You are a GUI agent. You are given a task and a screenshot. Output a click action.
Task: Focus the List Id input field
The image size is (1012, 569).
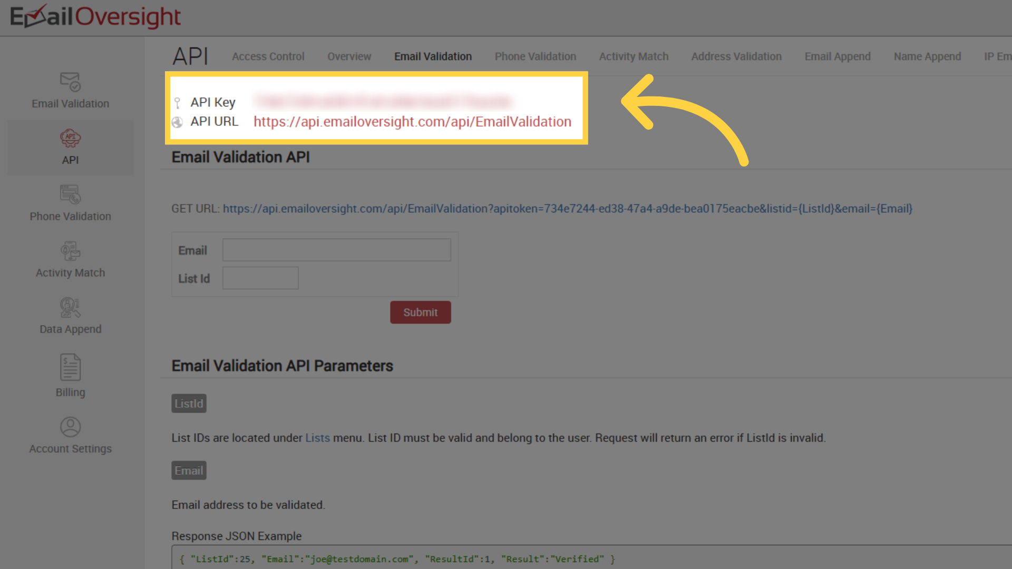point(260,278)
